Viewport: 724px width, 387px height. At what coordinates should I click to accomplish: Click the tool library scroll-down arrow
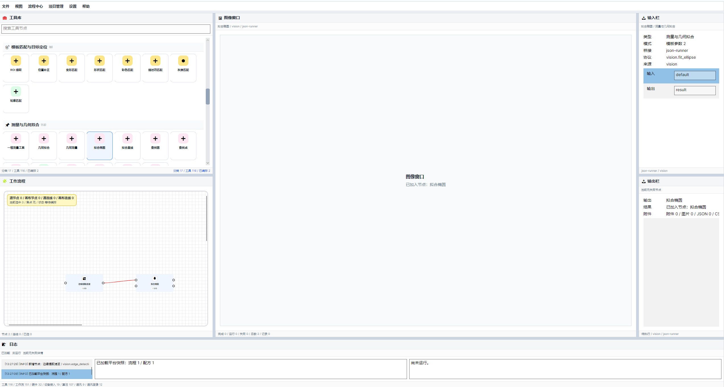(x=208, y=163)
